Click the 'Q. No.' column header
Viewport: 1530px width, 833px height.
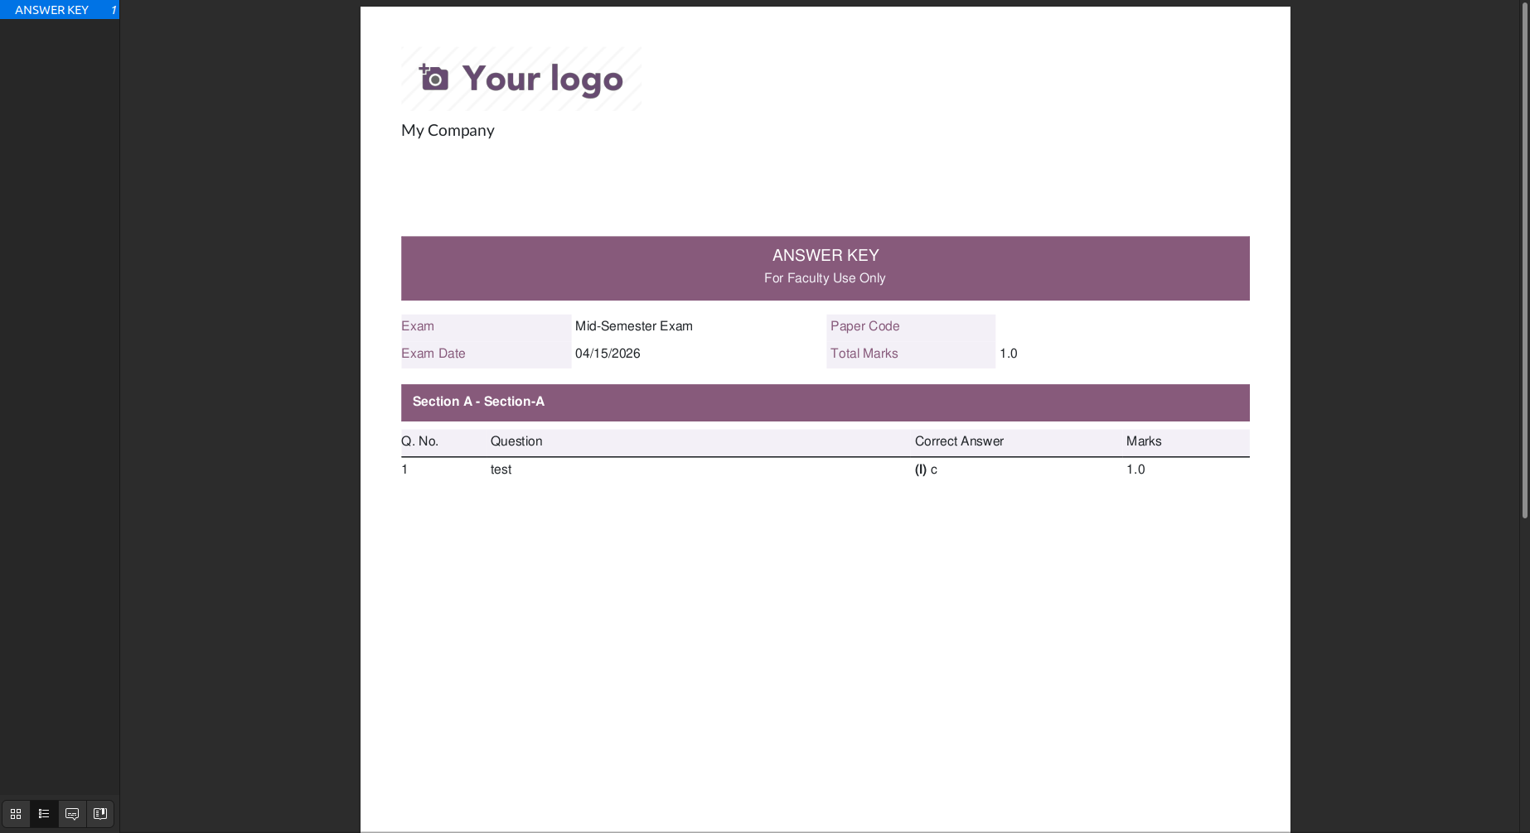click(x=419, y=441)
